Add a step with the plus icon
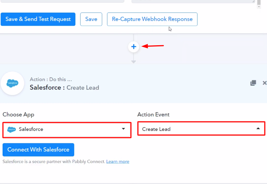This screenshot has width=267, height=184. (x=133, y=47)
